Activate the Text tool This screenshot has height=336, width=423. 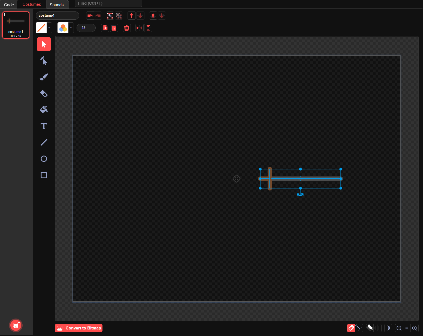coord(44,126)
